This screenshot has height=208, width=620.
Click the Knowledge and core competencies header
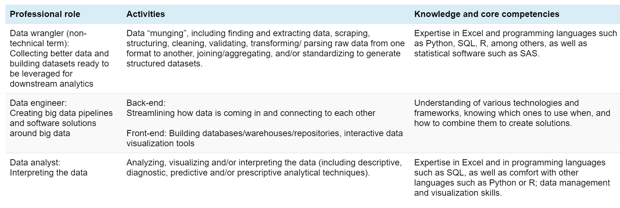coord(487,14)
